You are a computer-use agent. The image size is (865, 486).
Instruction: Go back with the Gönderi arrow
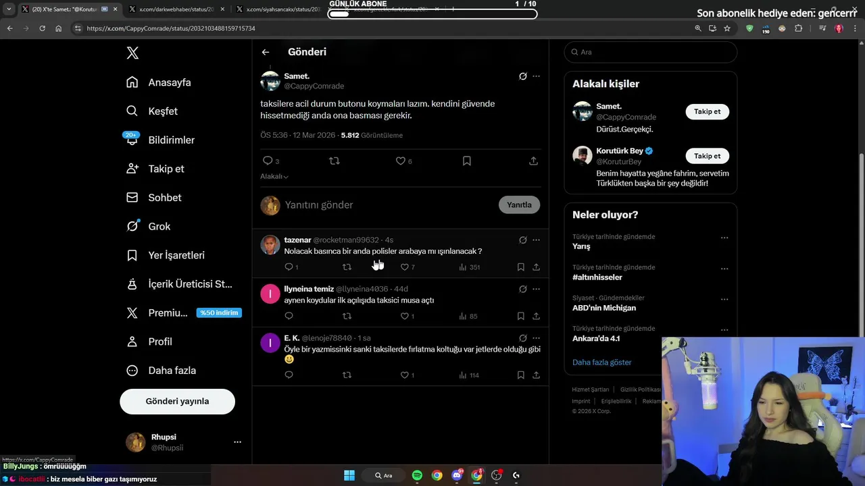coord(266,52)
